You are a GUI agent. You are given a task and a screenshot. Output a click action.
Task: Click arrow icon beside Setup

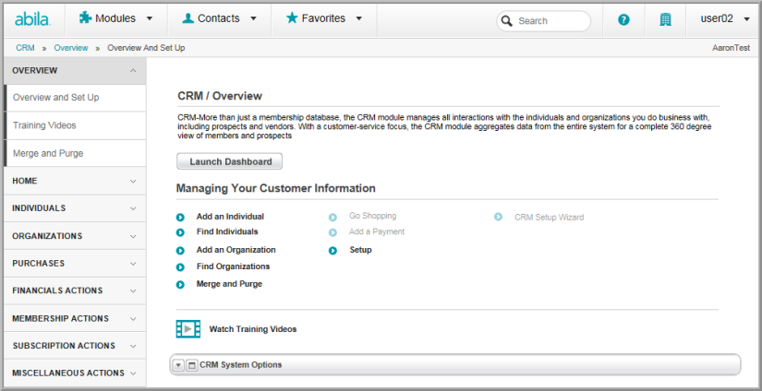333,251
